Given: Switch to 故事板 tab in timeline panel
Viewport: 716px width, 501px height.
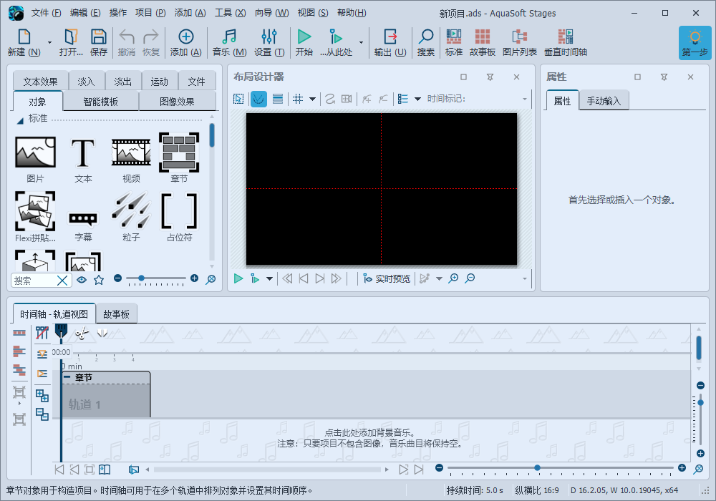Looking at the screenshot, I should [117, 314].
